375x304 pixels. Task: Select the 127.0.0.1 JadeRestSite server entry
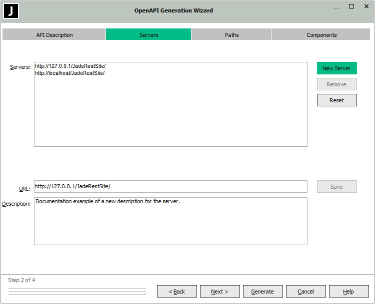[70, 66]
